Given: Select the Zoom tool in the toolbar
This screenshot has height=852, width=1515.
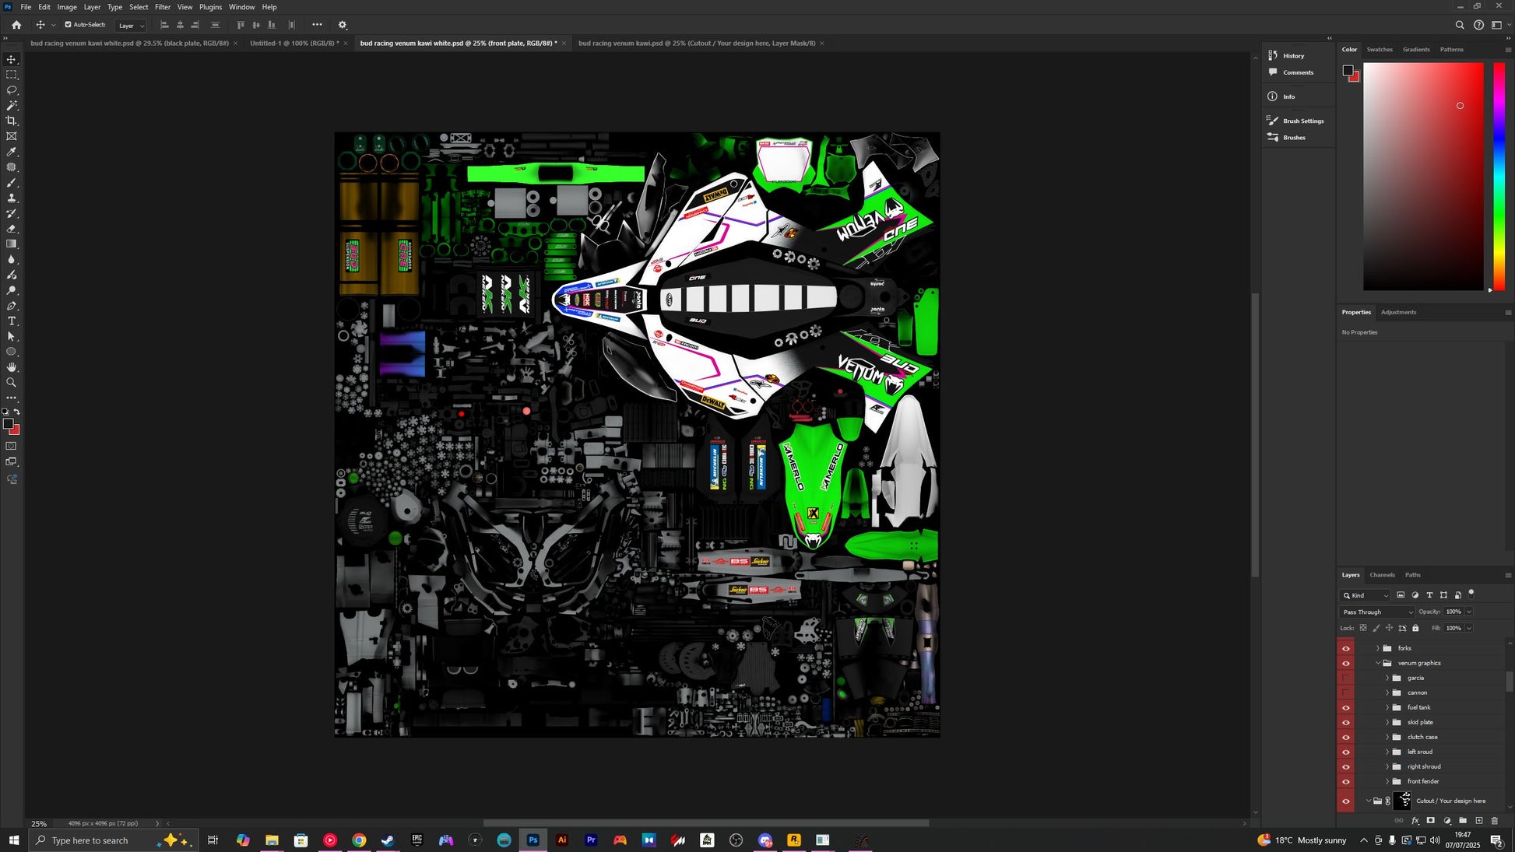Looking at the screenshot, I should coord(12,383).
